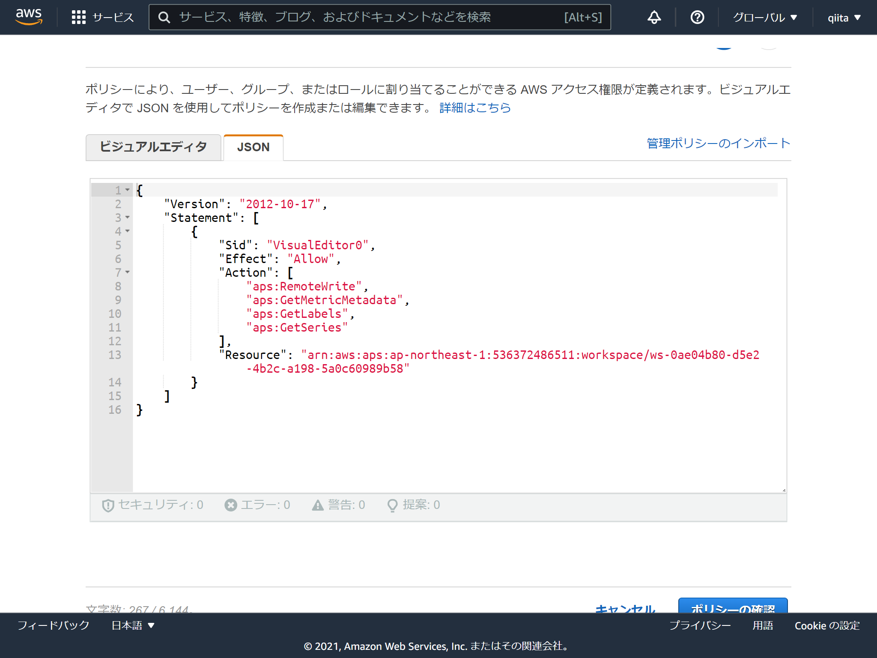Select the JSON tab
Viewport: 877px width, 658px height.
253,147
